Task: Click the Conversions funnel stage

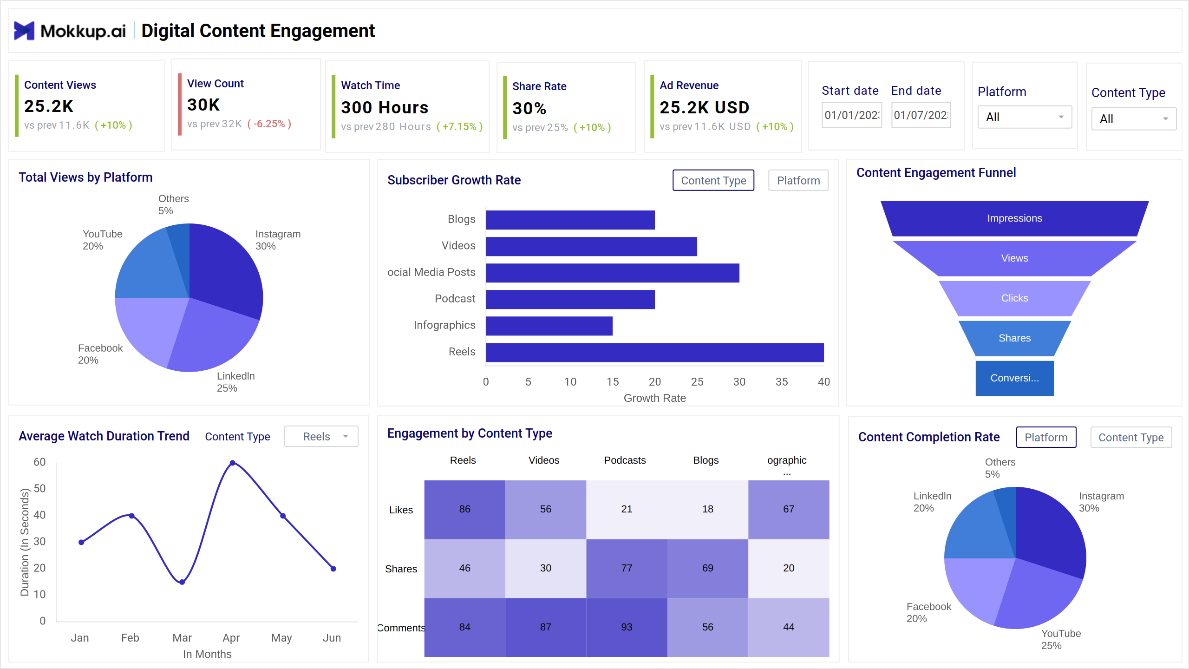Action: click(x=1014, y=378)
